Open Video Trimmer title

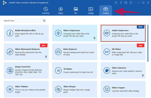point(21,86)
